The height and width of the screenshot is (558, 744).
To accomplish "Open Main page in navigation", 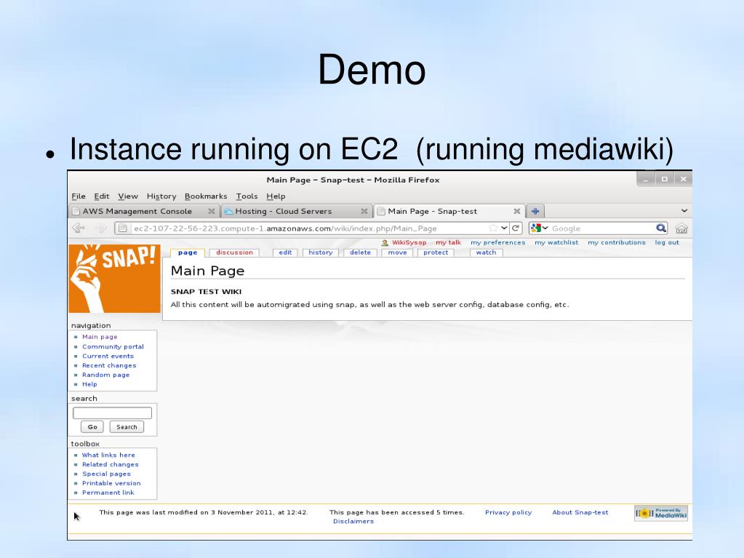I will pyautogui.click(x=100, y=337).
